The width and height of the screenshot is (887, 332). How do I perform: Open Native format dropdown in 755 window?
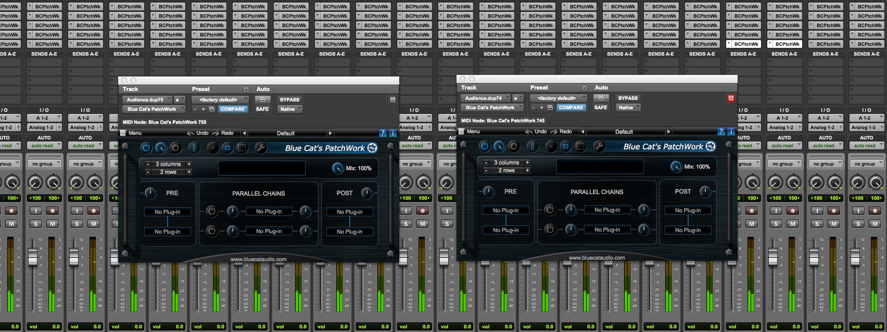coord(289,109)
